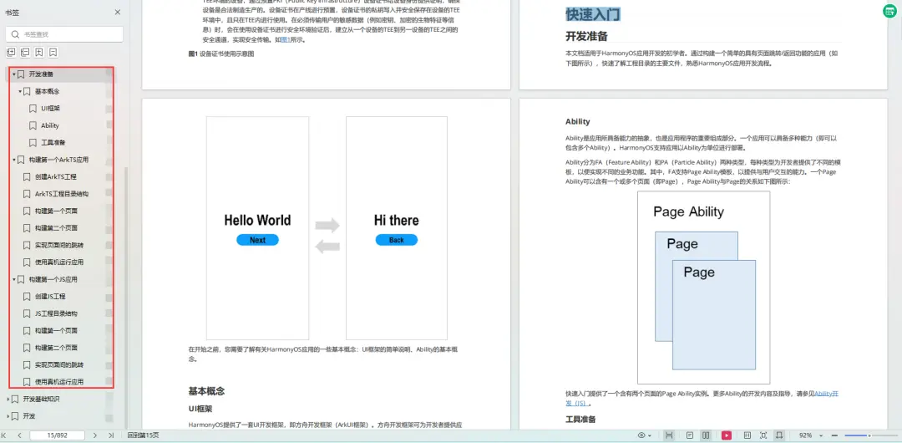
Task: Close the 书签 bookmarks panel
Action: [x=117, y=13]
